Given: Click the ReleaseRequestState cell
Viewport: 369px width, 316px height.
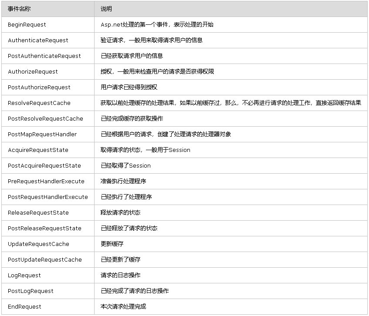Looking at the screenshot, I should pyautogui.click(x=38, y=213).
